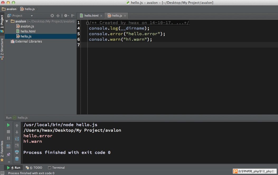This screenshot has width=278, height=175.
Task: Toggle soft-wrap in the Run console
Action: pyautogui.click(x=17, y=139)
